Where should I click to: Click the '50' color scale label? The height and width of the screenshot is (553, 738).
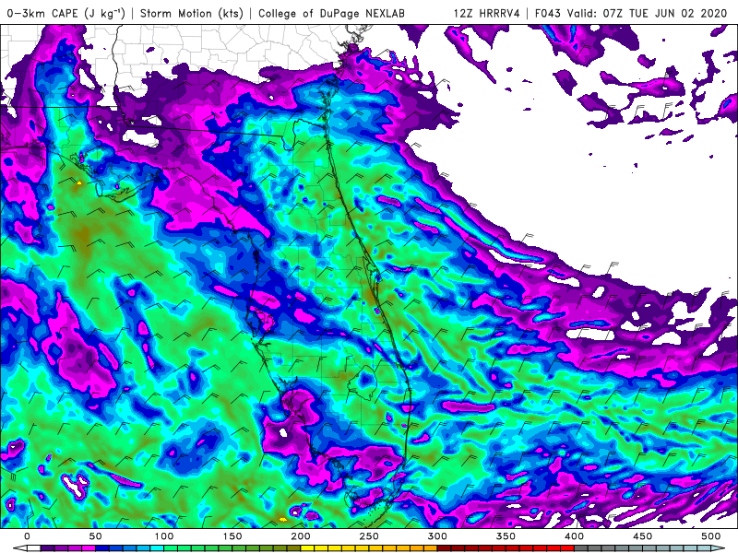pos(95,536)
